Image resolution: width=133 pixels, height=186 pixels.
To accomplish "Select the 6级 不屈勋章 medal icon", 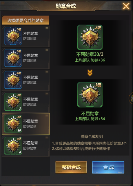I will coord(13,36).
